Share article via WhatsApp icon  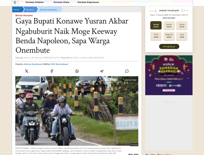77,71
